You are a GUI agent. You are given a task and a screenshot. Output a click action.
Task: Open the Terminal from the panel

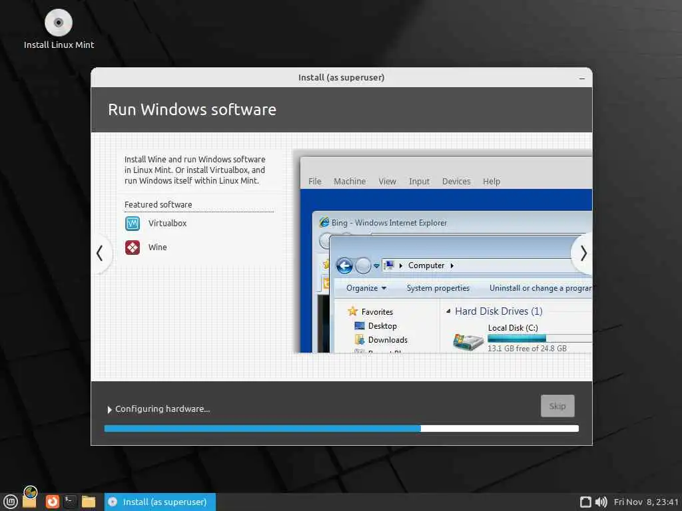(70, 502)
